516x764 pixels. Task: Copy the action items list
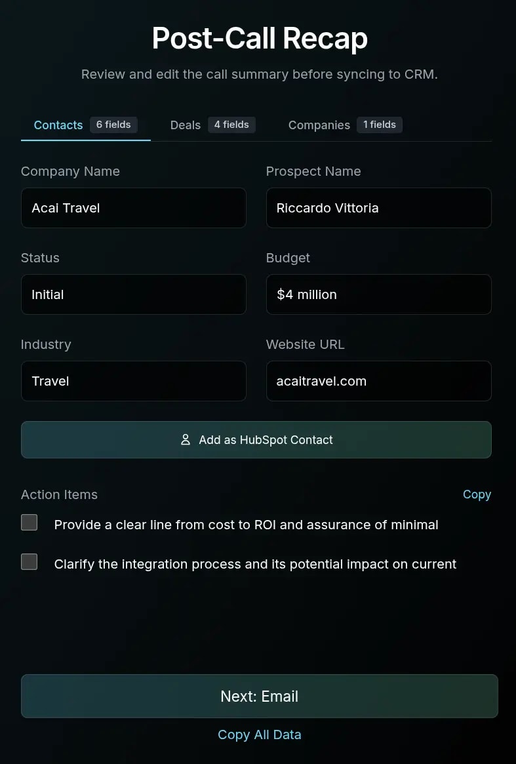coord(477,494)
